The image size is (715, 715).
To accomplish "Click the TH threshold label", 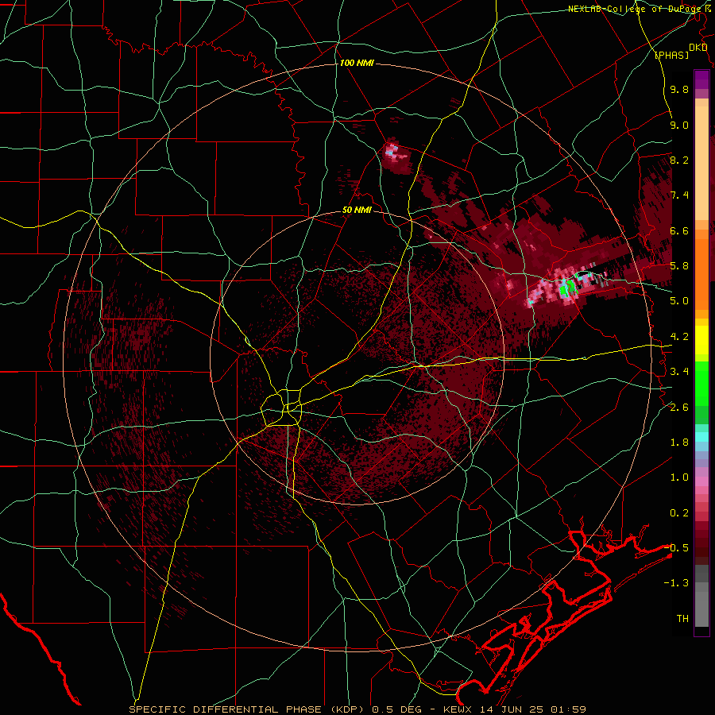I will (682, 619).
